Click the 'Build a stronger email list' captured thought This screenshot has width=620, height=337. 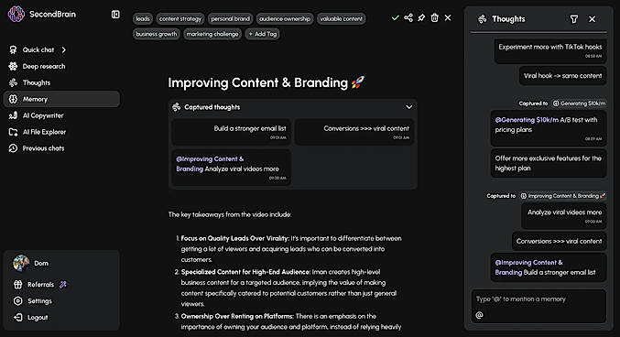[231, 132]
